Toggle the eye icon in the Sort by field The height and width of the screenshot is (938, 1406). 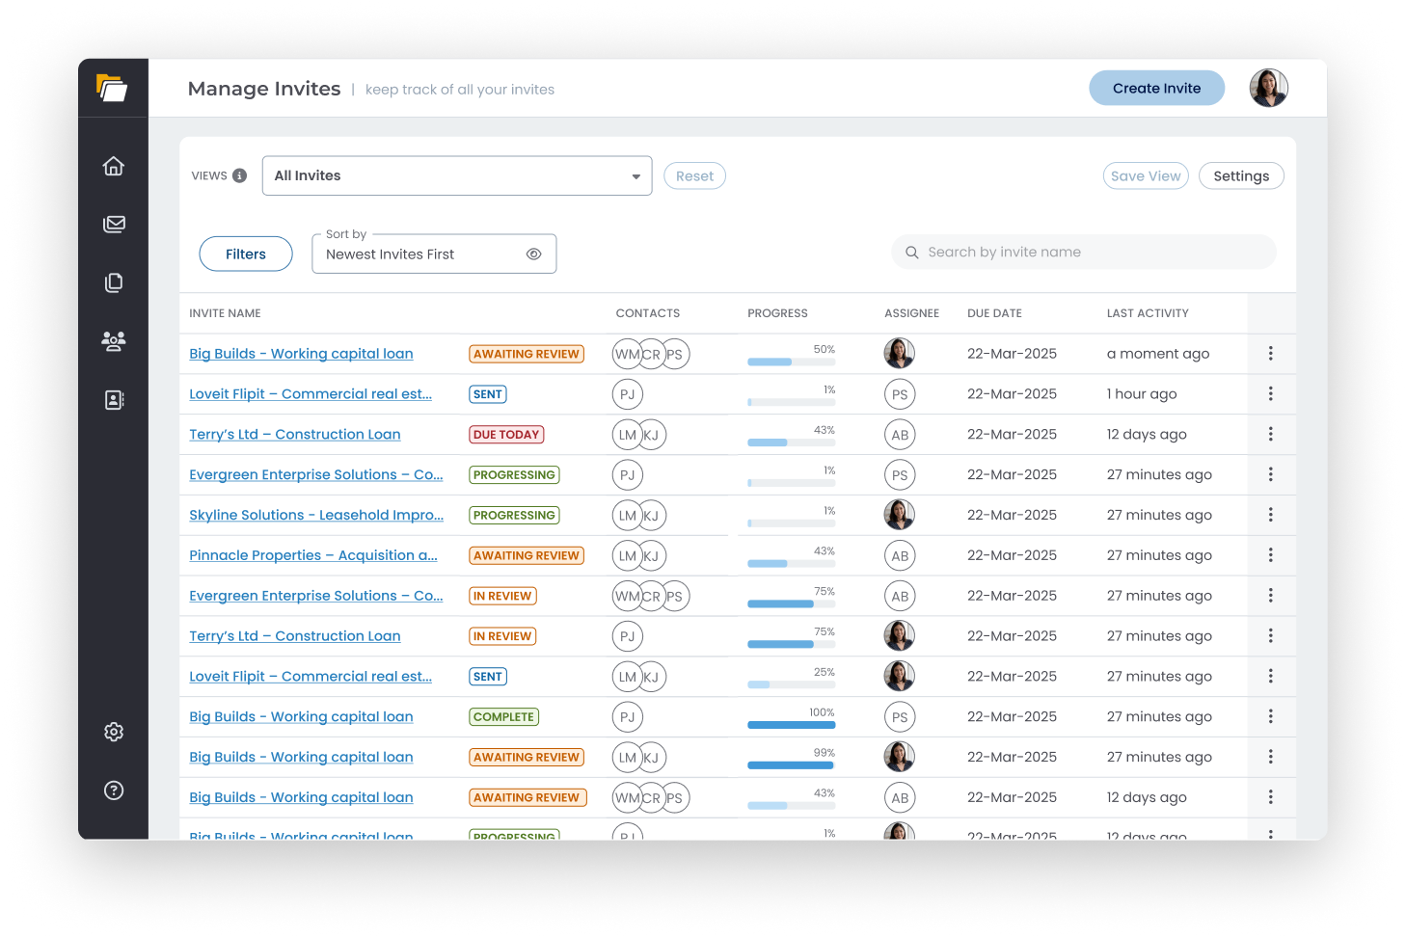point(534,254)
